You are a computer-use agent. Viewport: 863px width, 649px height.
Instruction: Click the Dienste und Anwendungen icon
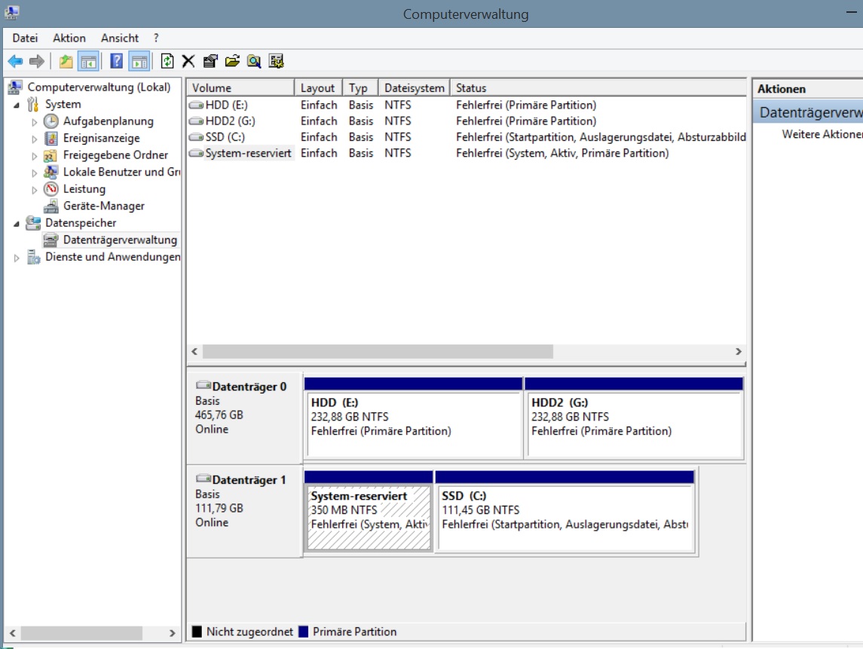click(34, 257)
